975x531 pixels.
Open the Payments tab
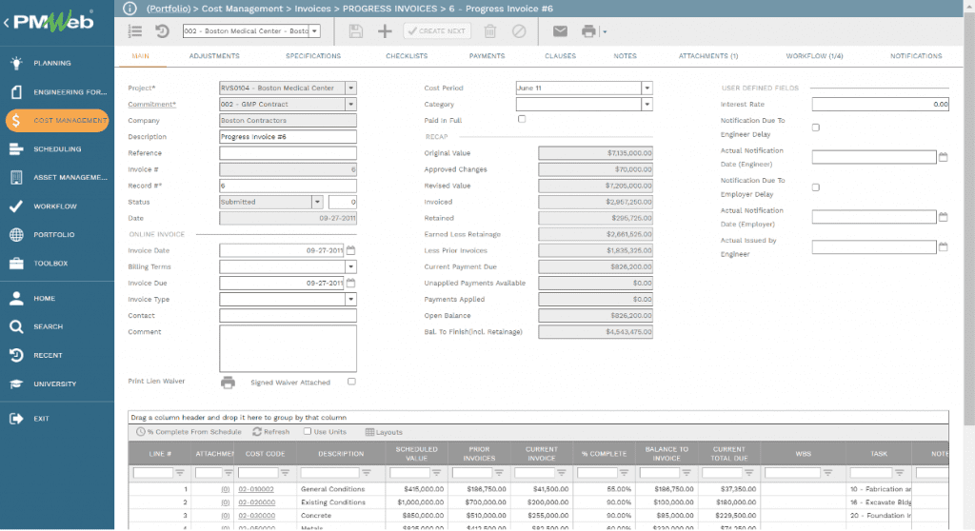coord(487,56)
